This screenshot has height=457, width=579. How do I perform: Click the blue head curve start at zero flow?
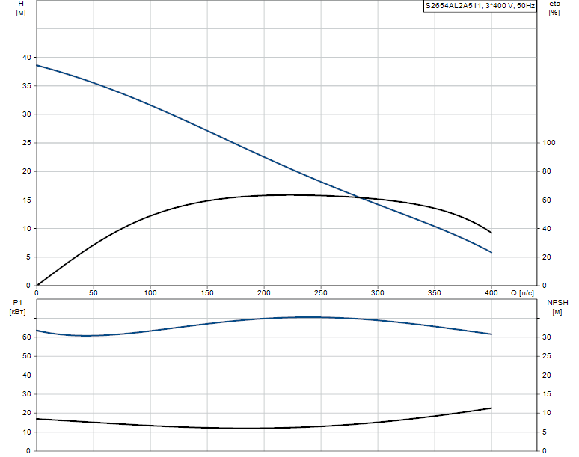coord(37,65)
